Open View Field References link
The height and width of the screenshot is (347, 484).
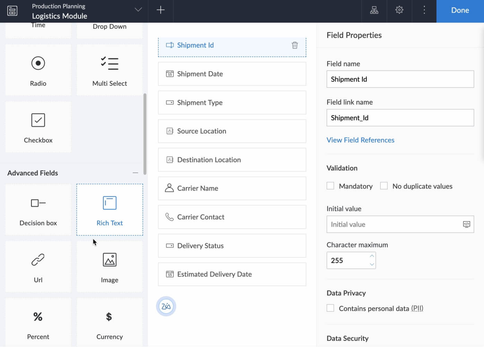[x=360, y=140]
